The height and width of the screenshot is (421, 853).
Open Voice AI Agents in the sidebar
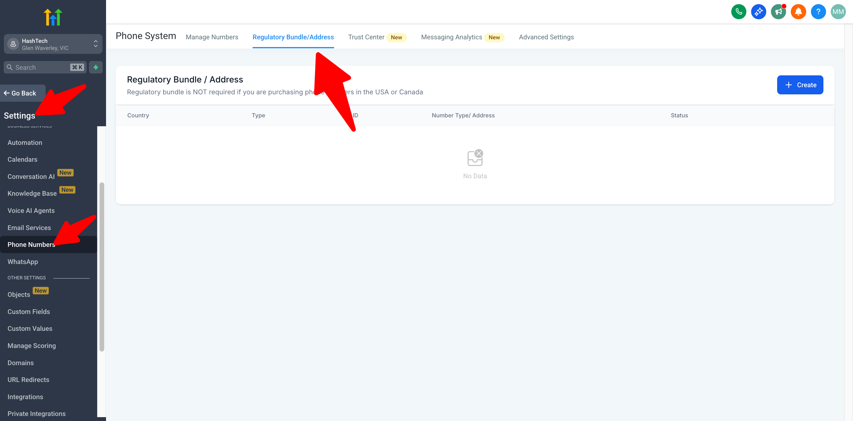pos(31,210)
